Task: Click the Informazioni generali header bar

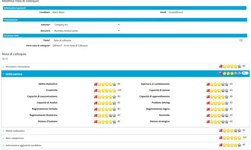Action: click(x=125, y=8)
